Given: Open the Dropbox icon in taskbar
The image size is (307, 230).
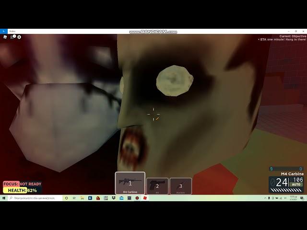Looking at the screenshot, I should pos(114,198).
